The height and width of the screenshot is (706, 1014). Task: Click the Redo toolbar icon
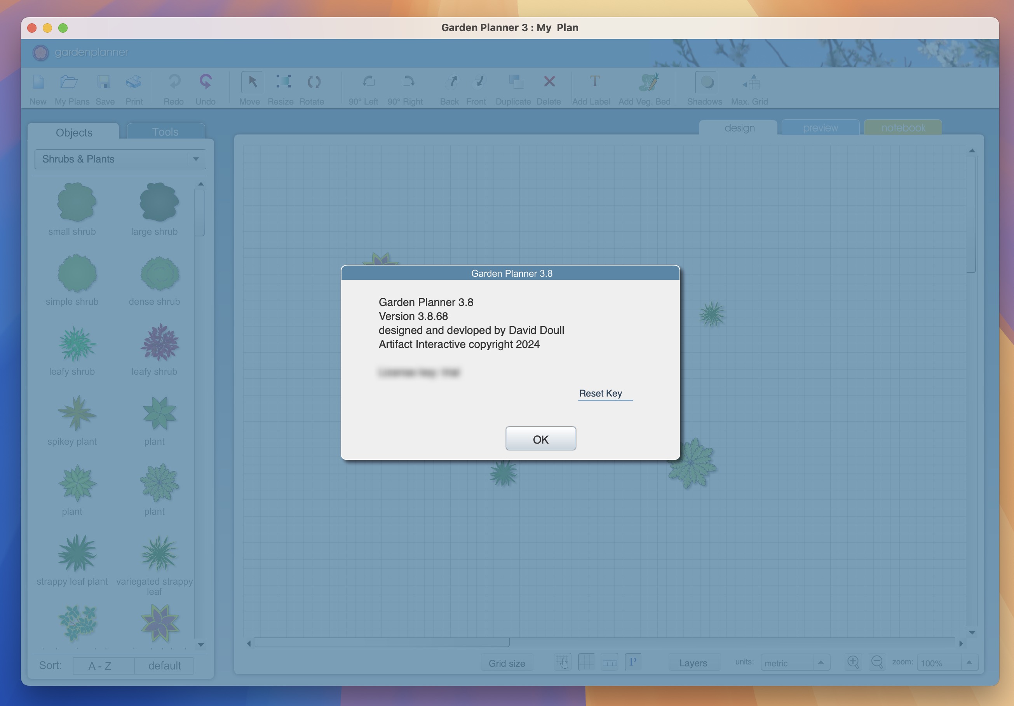click(174, 82)
